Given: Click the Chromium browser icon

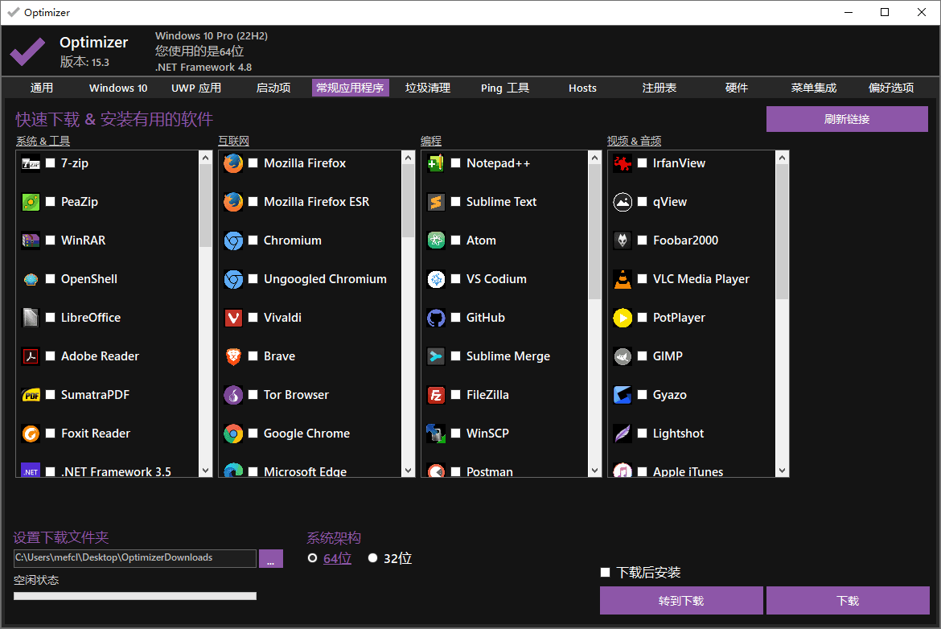Looking at the screenshot, I should click(233, 240).
